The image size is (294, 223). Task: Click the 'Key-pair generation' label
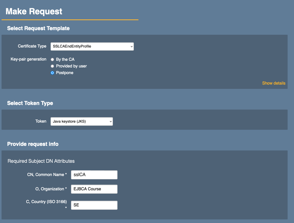28,59
